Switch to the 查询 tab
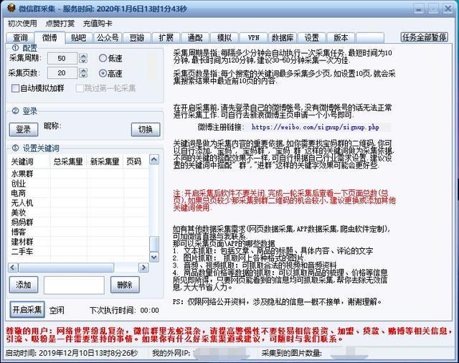 [x=20, y=38]
